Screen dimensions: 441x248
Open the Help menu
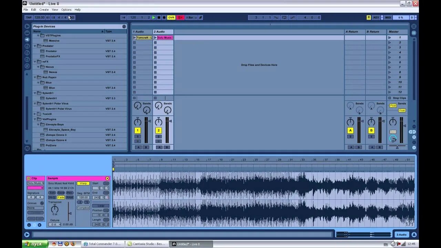(78, 10)
